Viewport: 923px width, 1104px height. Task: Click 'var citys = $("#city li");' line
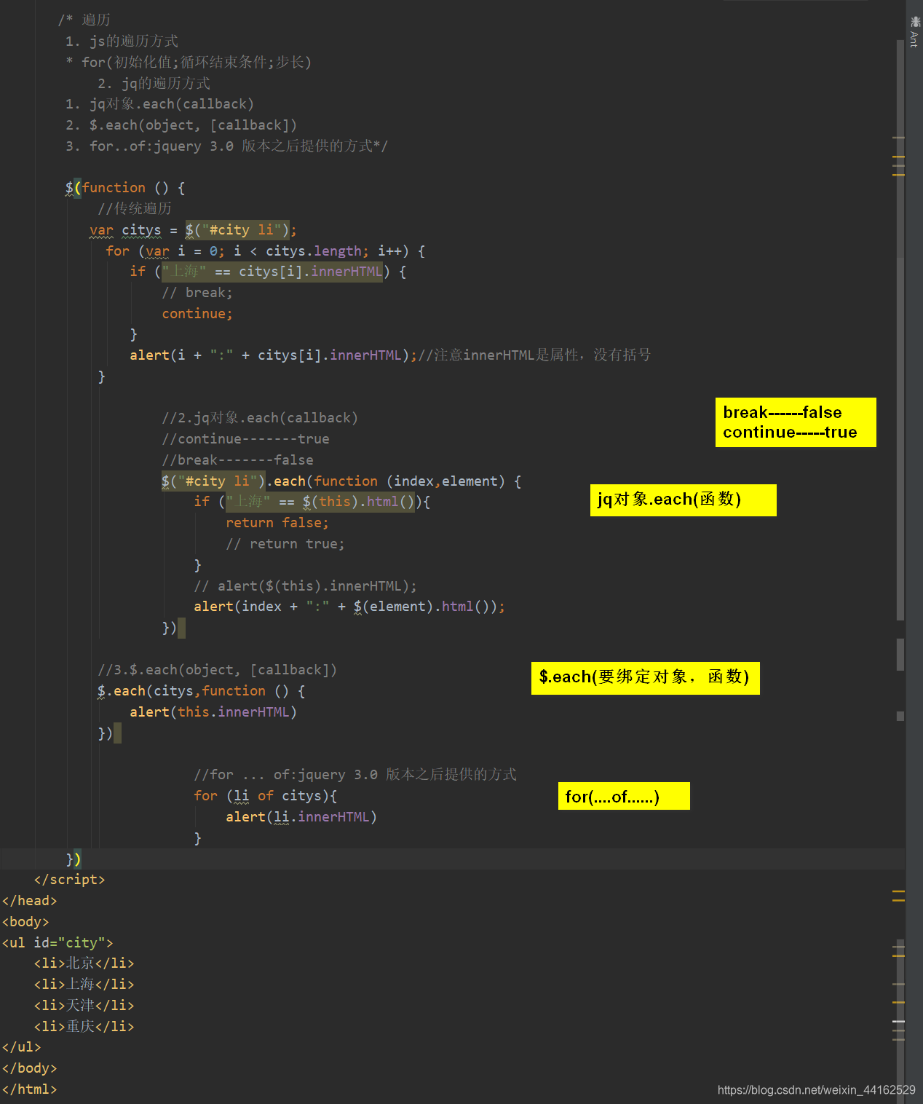pyautogui.click(x=193, y=230)
